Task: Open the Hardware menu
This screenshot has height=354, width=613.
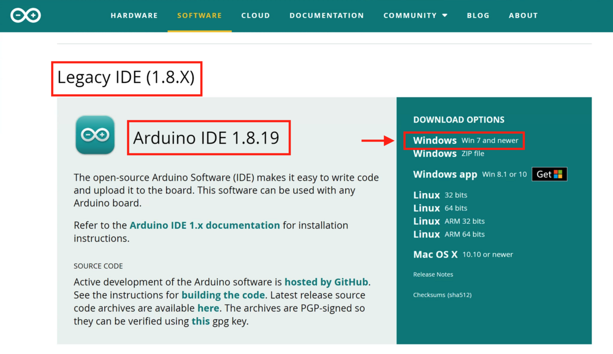Action: tap(134, 15)
